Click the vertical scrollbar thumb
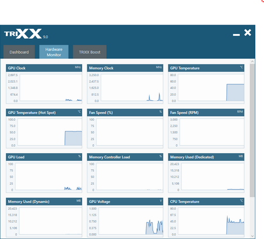 click(x=252, y=130)
